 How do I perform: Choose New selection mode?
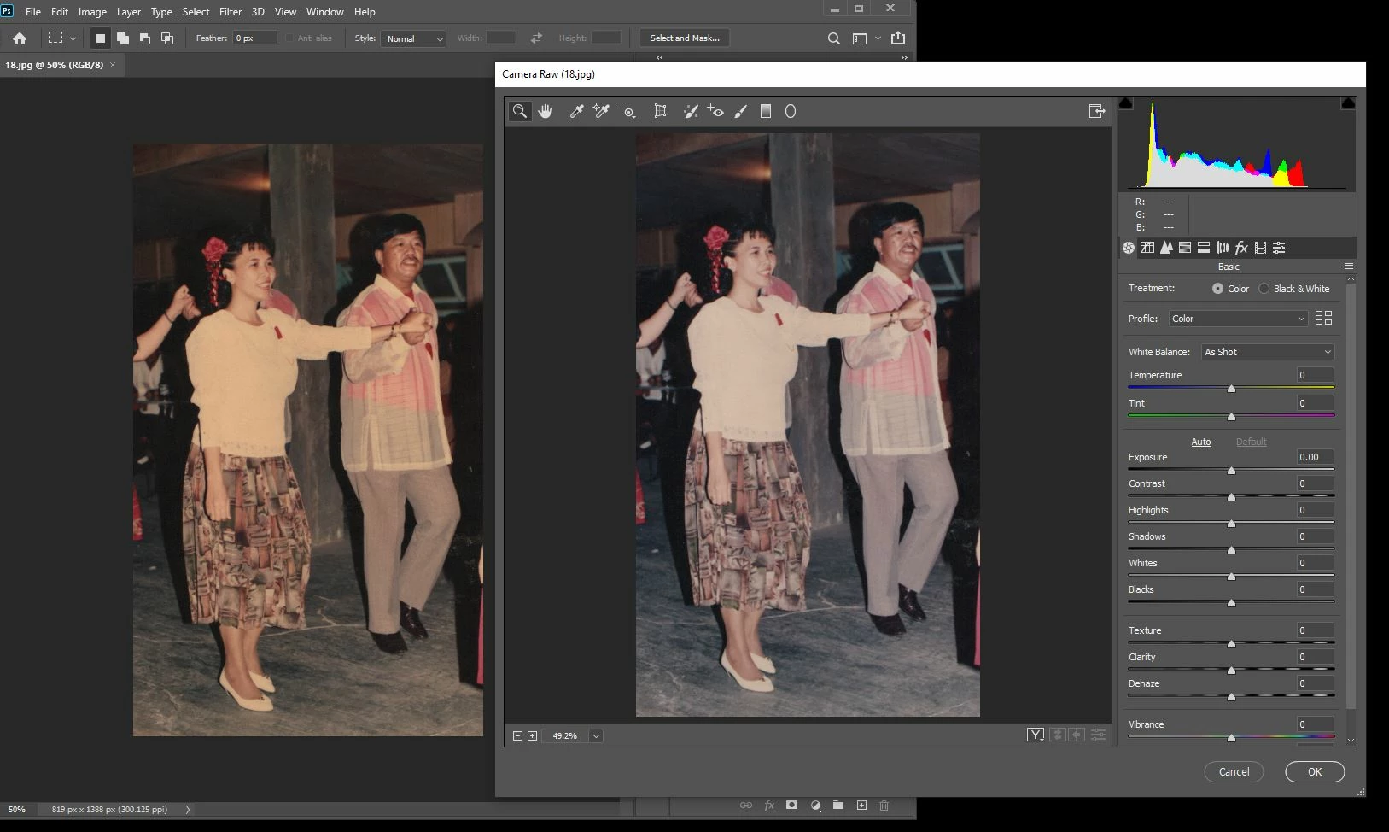[x=100, y=38]
